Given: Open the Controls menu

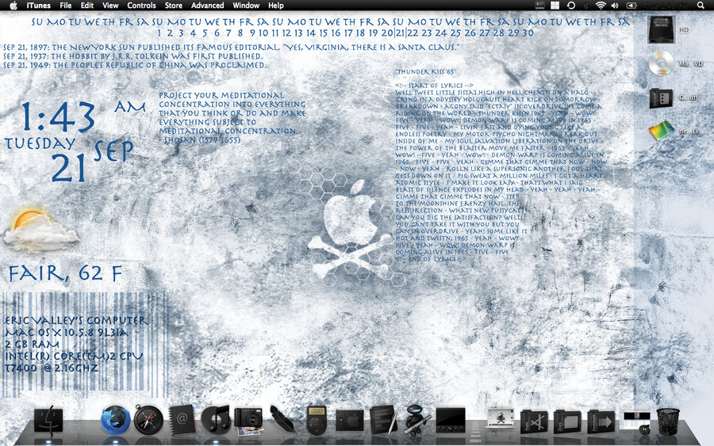Looking at the screenshot, I should tap(141, 6).
